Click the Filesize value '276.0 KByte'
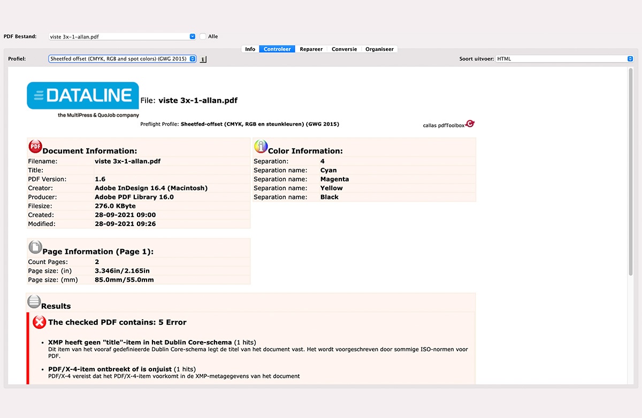642x418 pixels. [115, 206]
